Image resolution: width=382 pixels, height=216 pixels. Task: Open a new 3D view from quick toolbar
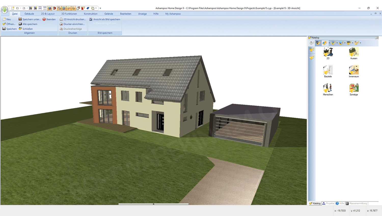click(35, 8)
